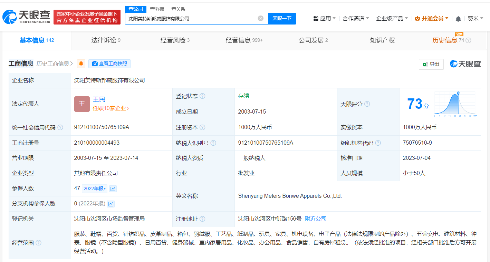The height and width of the screenshot is (262, 490).
Task: Click the help icon next to 纳税人识别号
Action: tap(214, 143)
